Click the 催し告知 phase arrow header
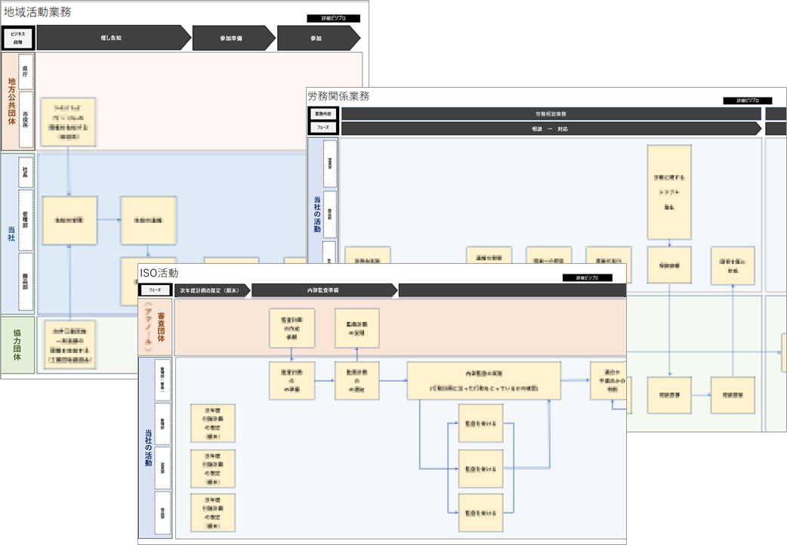 click(x=113, y=38)
